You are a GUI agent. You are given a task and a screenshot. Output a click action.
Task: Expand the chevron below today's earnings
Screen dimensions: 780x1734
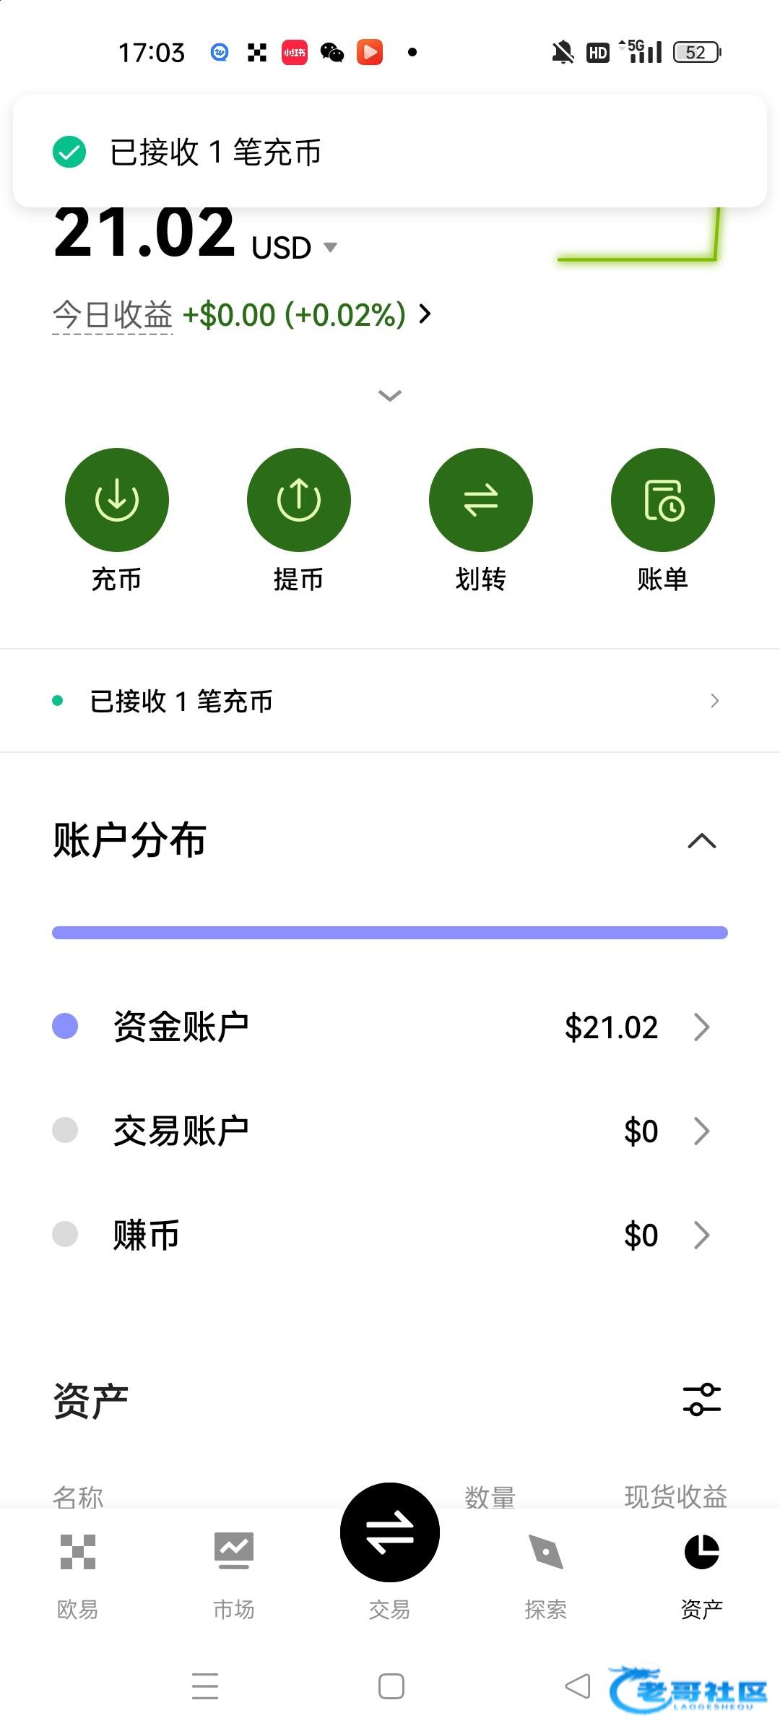coord(390,395)
